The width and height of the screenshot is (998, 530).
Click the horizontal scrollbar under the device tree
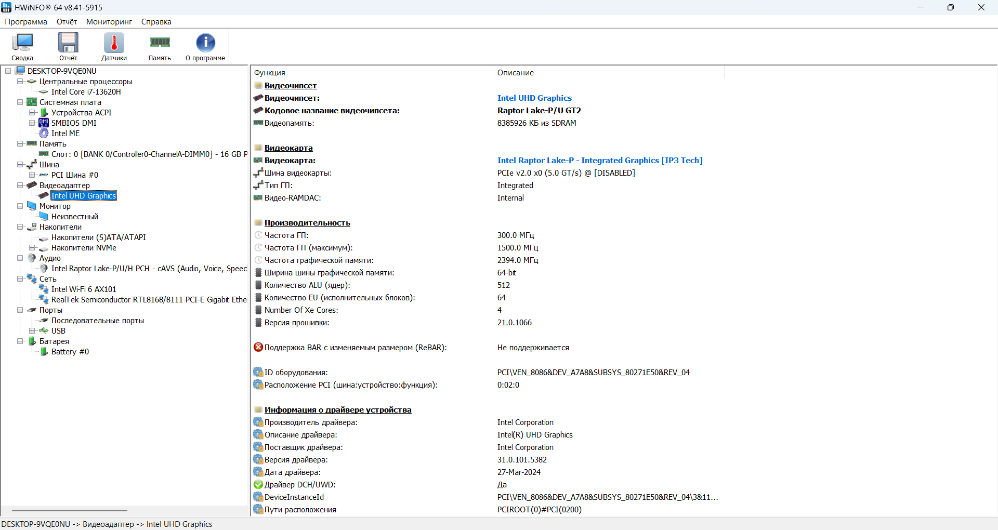point(70,510)
